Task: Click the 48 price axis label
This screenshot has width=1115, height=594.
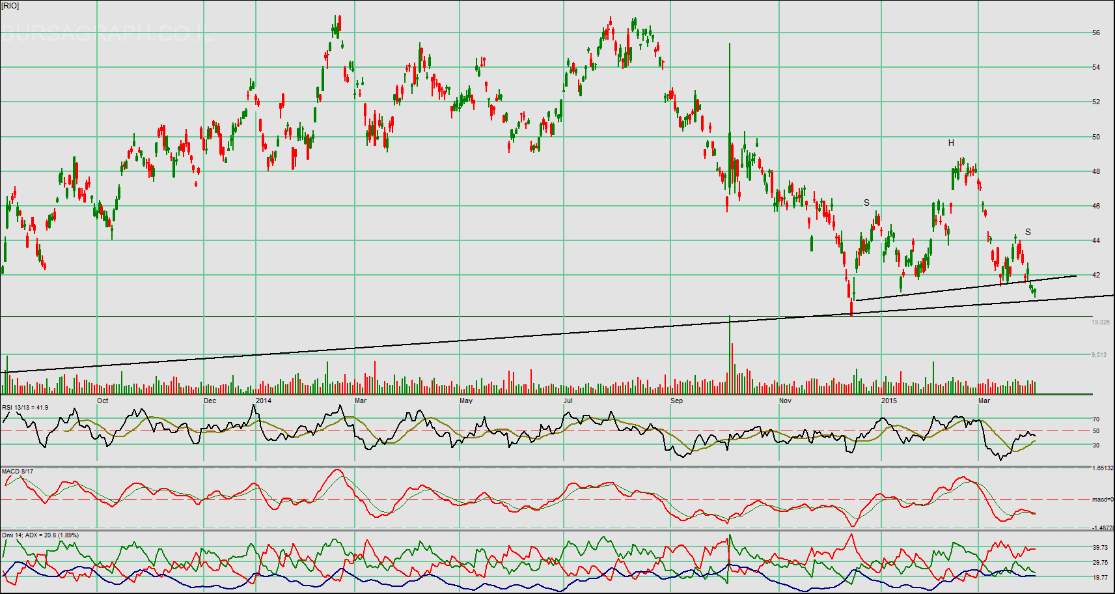Action: pyautogui.click(x=1096, y=171)
